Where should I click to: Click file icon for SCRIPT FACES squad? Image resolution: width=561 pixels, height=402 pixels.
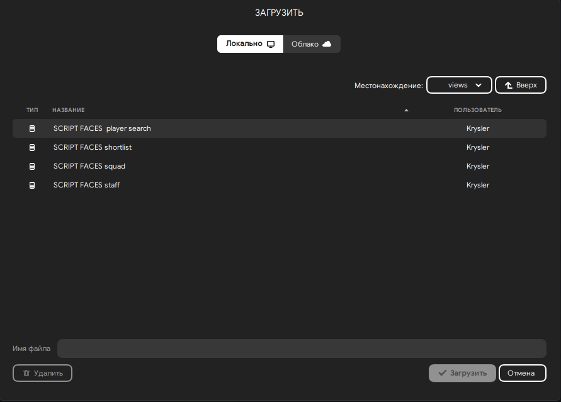32,166
